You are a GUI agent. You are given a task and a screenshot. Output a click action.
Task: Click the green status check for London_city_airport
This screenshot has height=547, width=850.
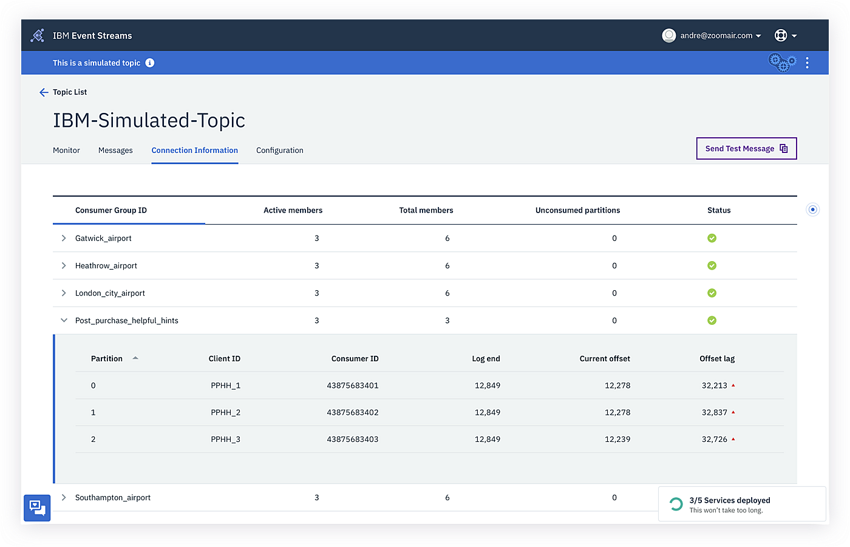(712, 293)
